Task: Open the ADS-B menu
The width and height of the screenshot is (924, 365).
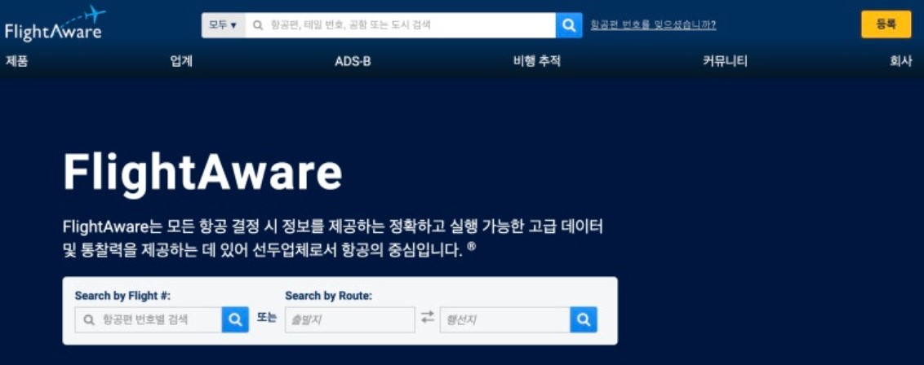Action: (x=353, y=61)
